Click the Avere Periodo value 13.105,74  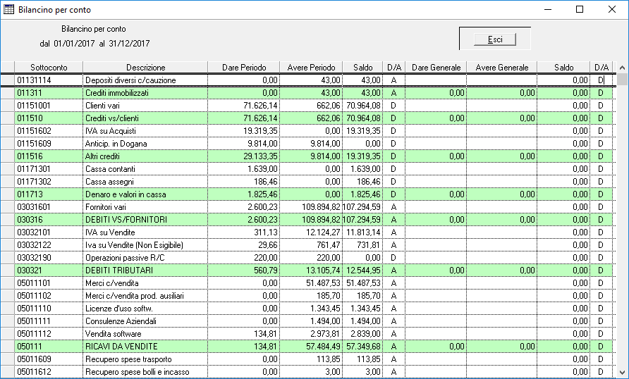[323, 271]
